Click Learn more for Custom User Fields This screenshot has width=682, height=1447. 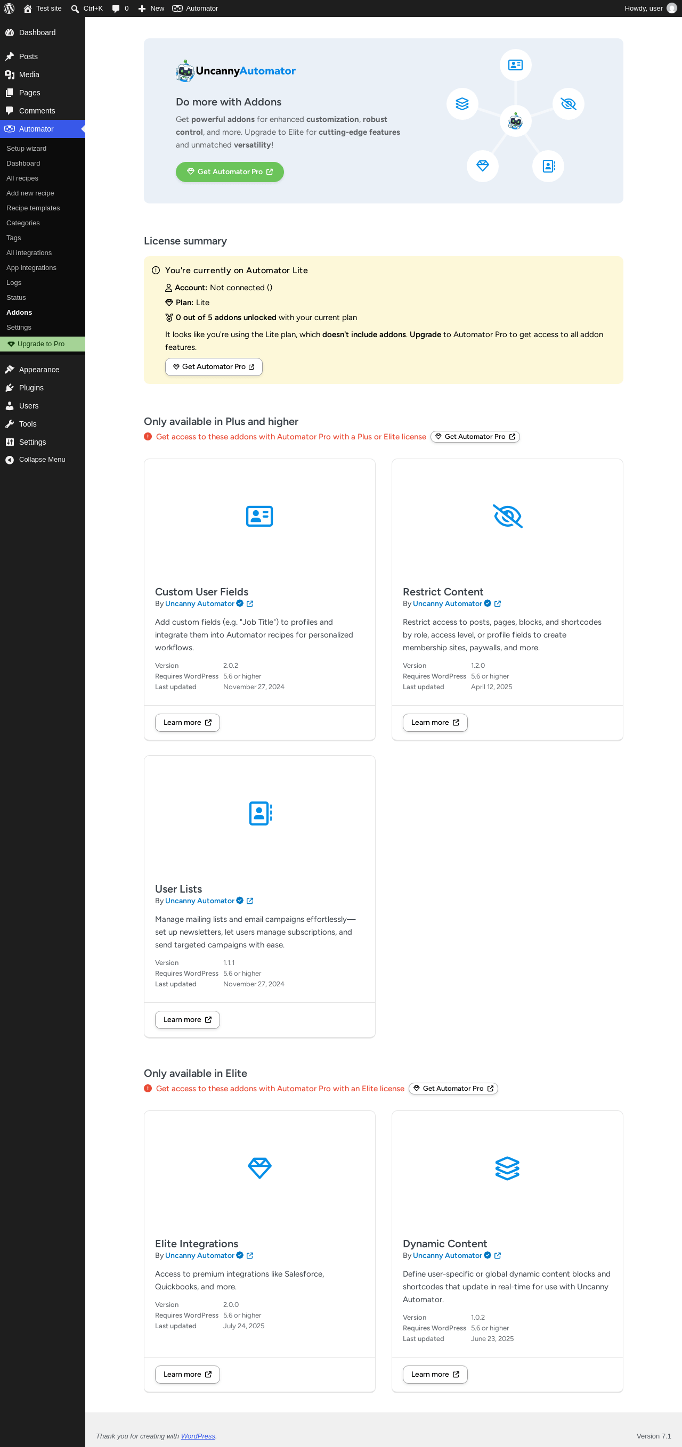[187, 722]
